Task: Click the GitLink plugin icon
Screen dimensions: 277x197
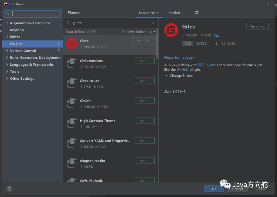Action: point(72,103)
